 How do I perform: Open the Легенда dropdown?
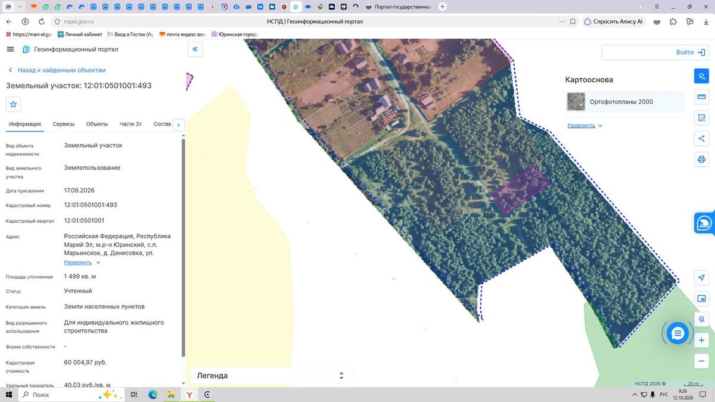click(x=271, y=376)
